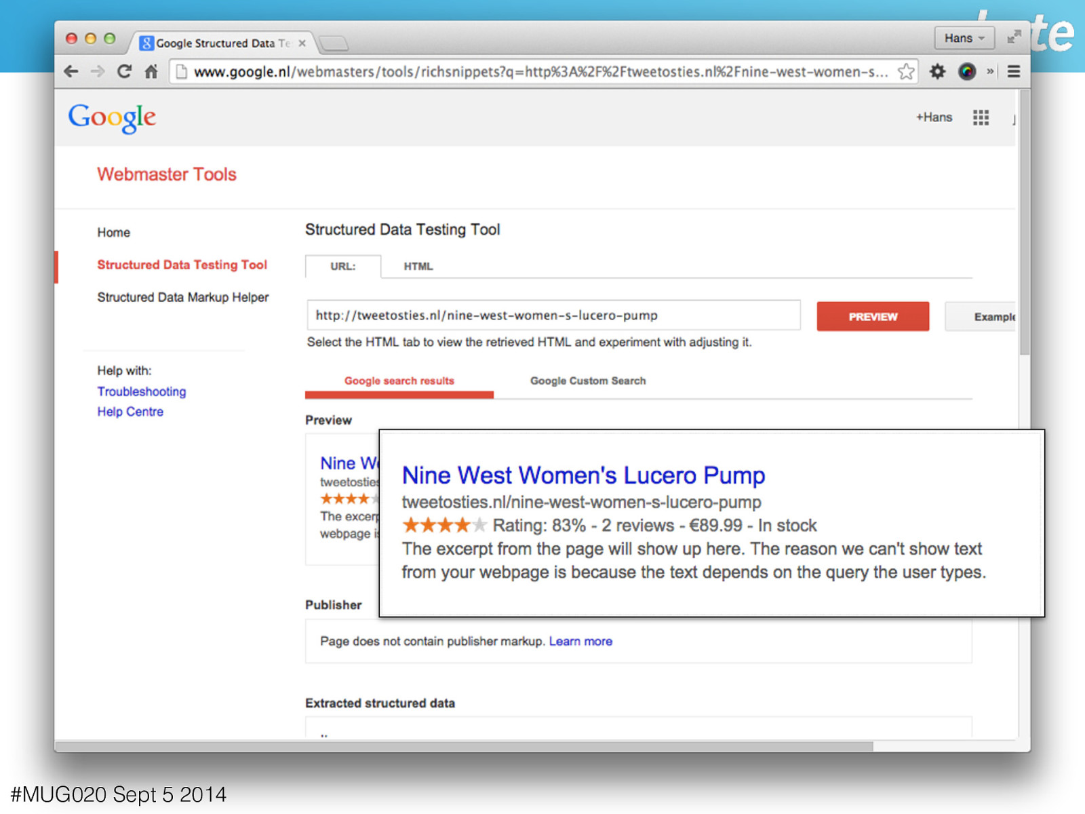The image size is (1085, 814).
Task: Click the 'Preview' section heading
Action: click(328, 421)
